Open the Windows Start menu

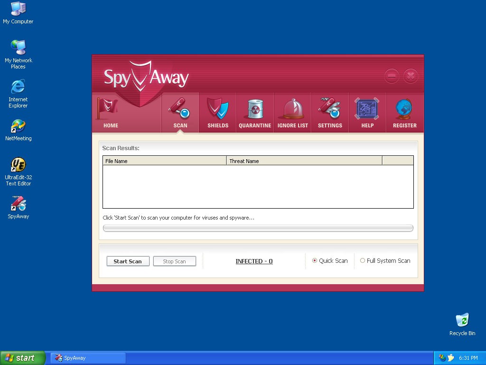pyautogui.click(x=22, y=358)
